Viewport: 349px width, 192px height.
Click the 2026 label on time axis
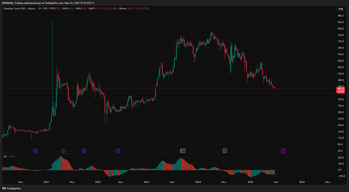tap(302, 182)
